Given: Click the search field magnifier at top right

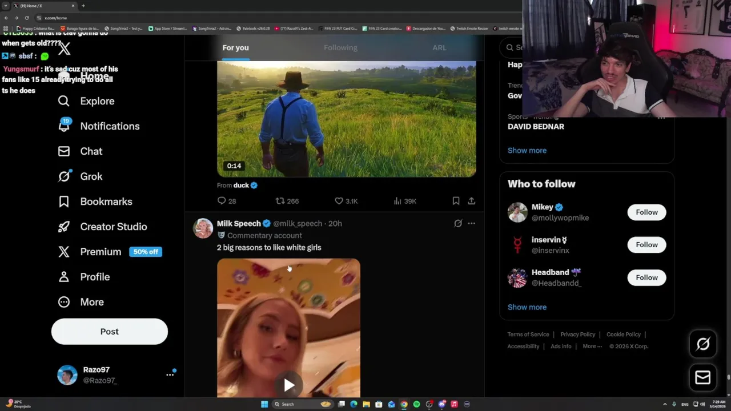Looking at the screenshot, I should 509,47.
